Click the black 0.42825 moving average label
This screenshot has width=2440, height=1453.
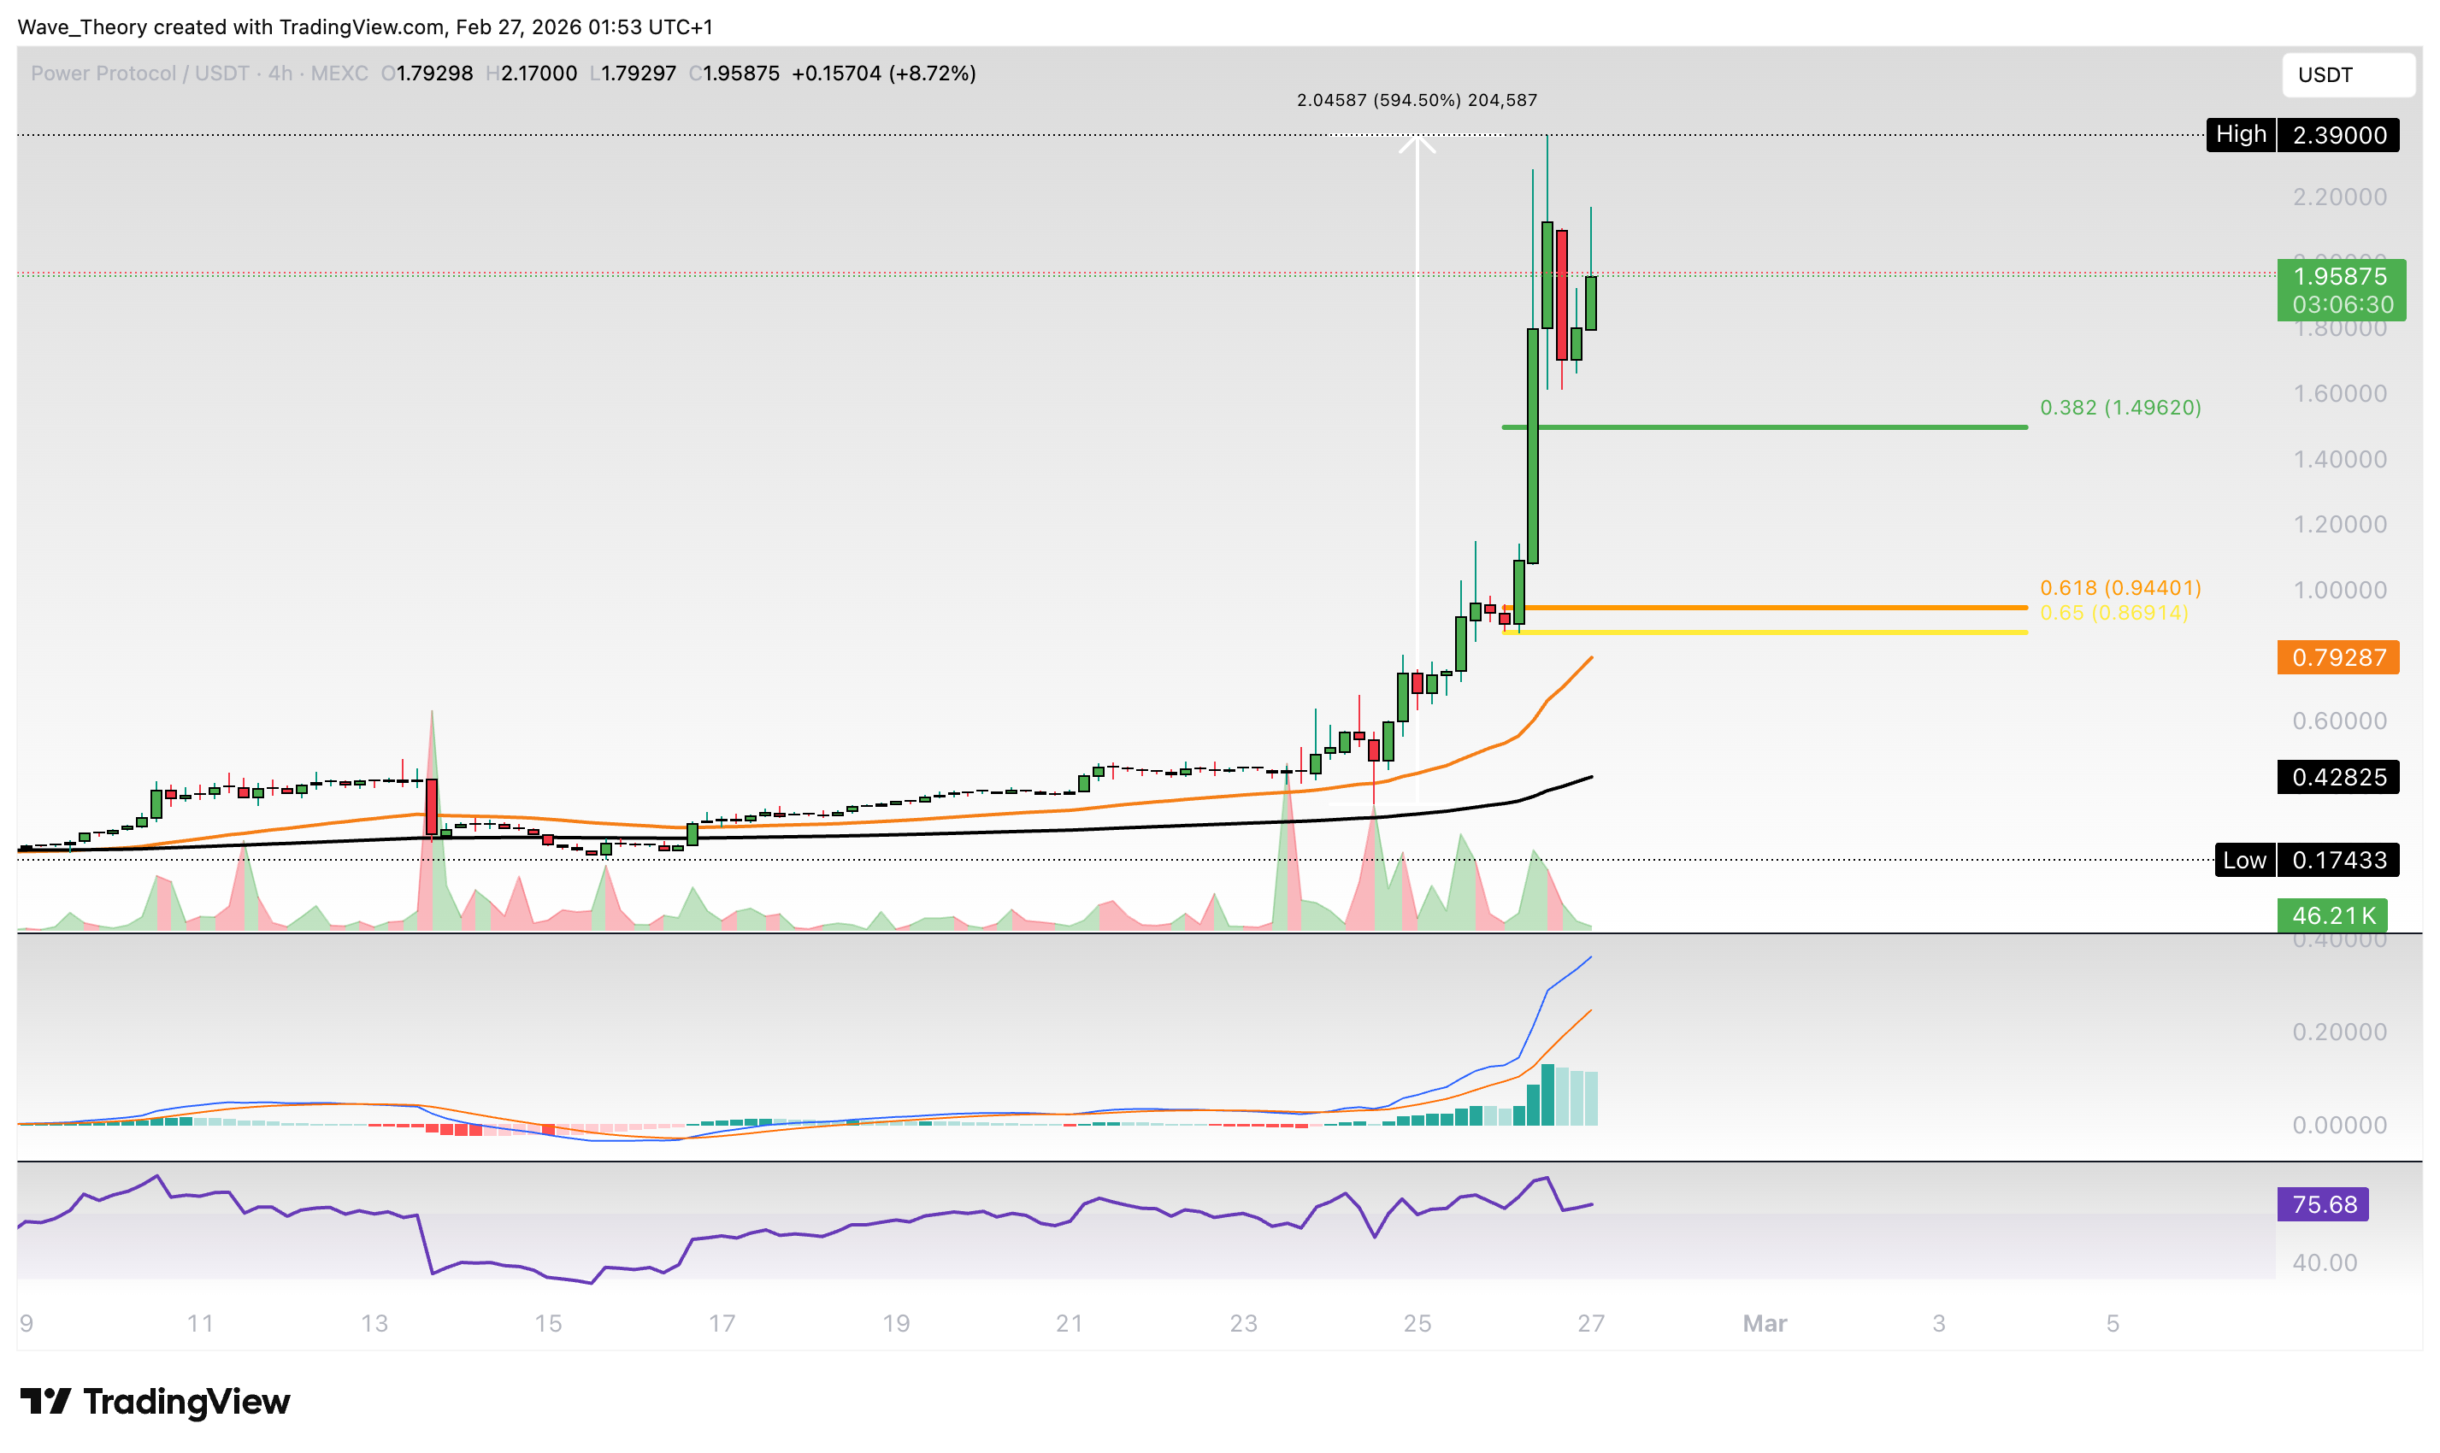2337,778
